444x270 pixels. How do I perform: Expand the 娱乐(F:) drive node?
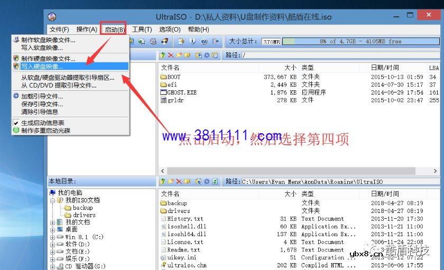[52, 259]
